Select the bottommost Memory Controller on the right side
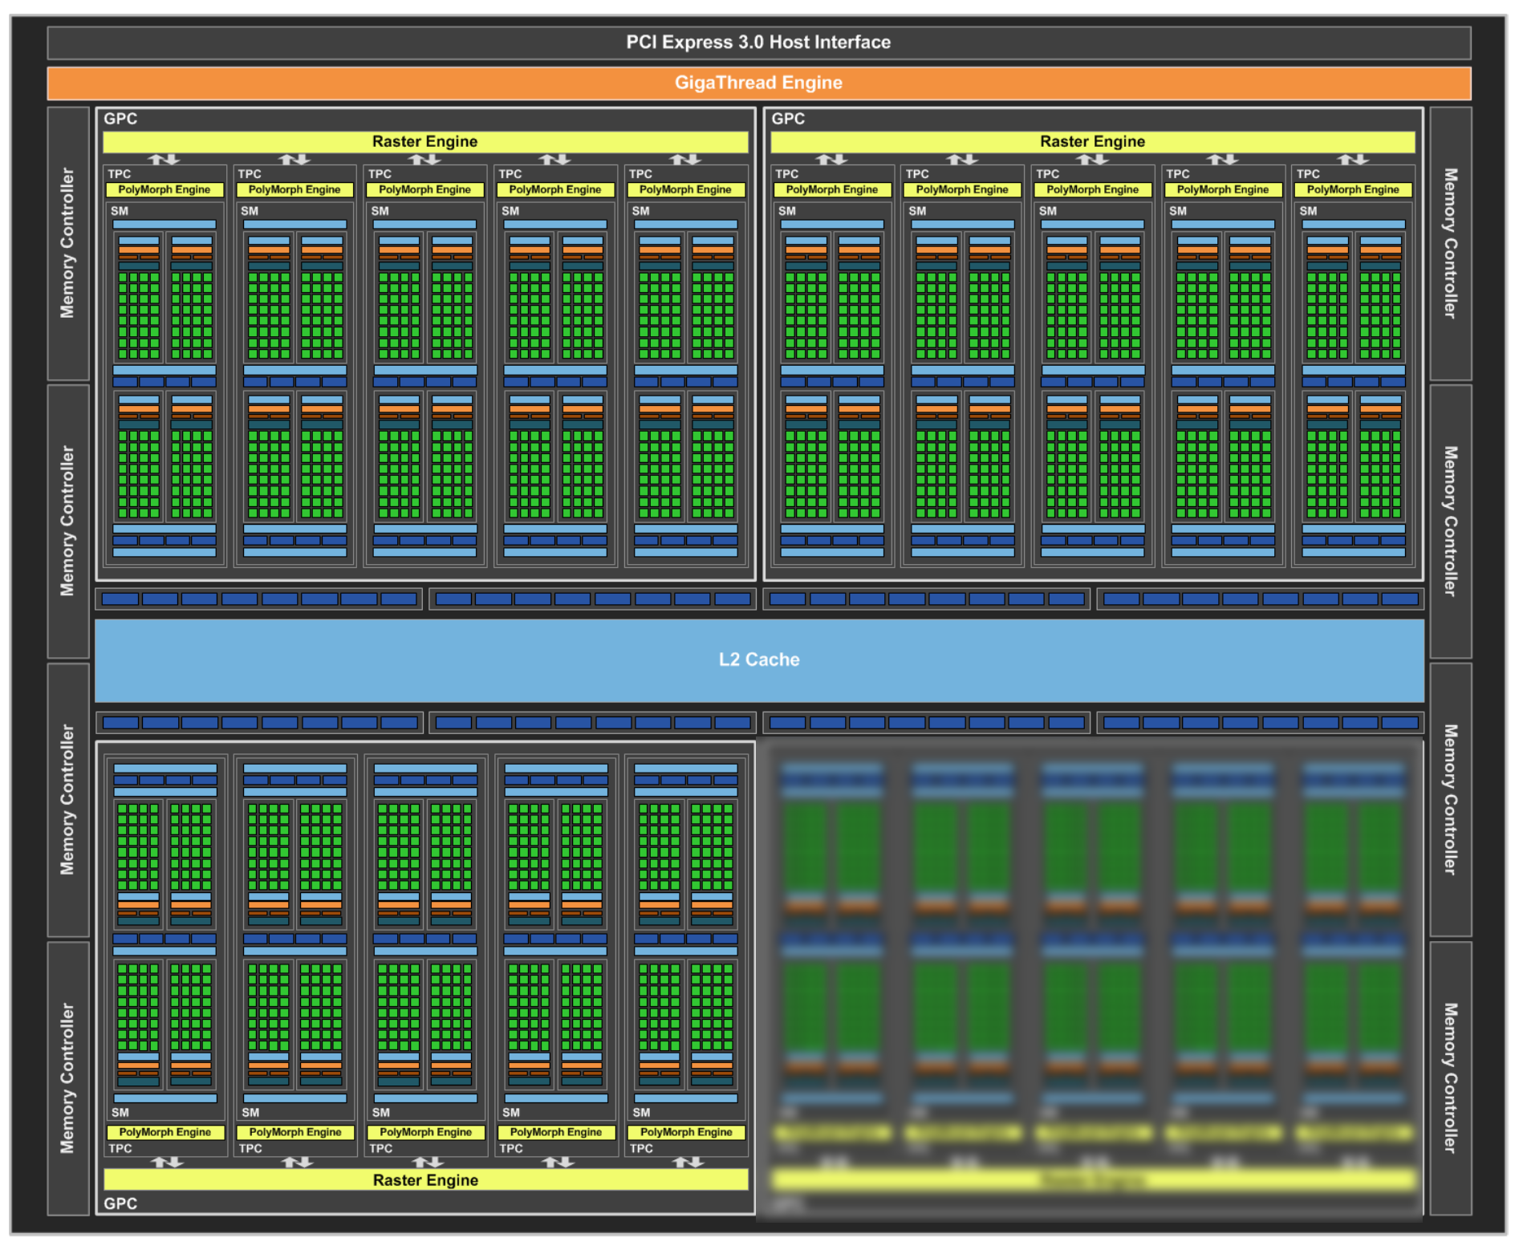This screenshot has height=1254, width=1515. pos(1450,1077)
